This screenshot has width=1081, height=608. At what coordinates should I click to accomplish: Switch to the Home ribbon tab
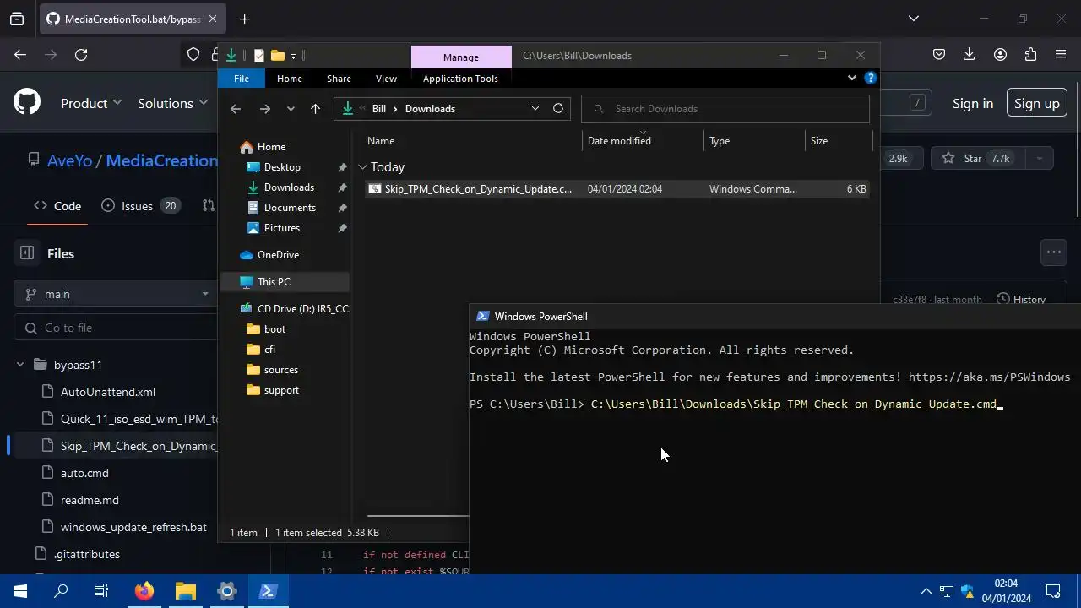(290, 79)
